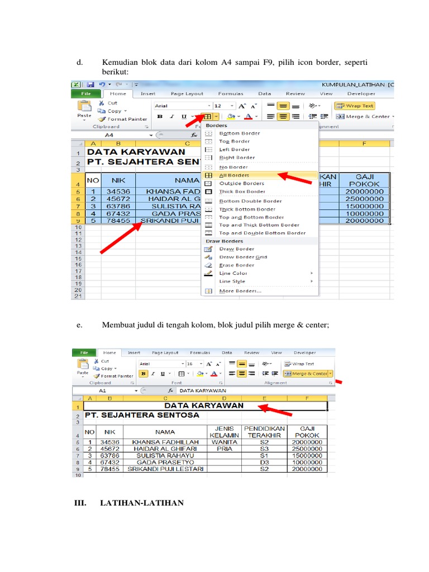Open Name Box dropdown beside A4

151,135
